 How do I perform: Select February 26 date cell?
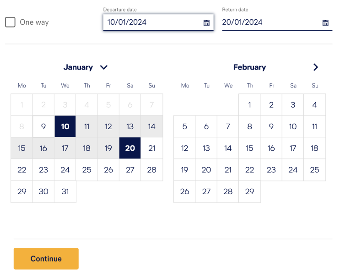(x=184, y=191)
